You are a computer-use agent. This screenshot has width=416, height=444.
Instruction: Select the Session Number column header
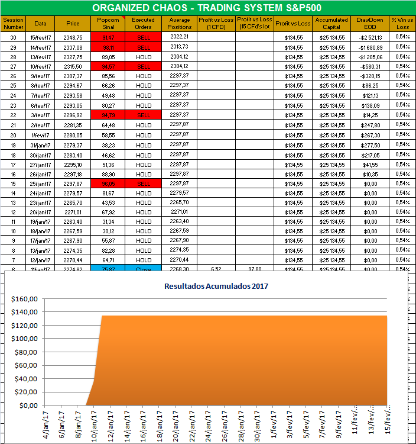tap(13, 24)
